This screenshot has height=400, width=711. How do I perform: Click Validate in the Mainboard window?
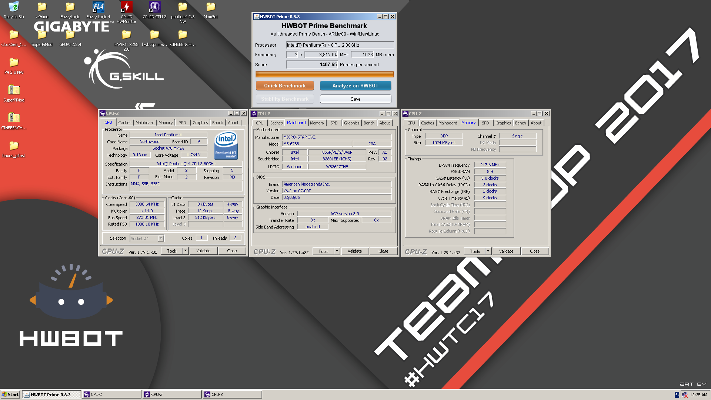click(355, 251)
